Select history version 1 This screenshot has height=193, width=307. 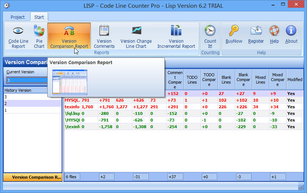coord(33,110)
